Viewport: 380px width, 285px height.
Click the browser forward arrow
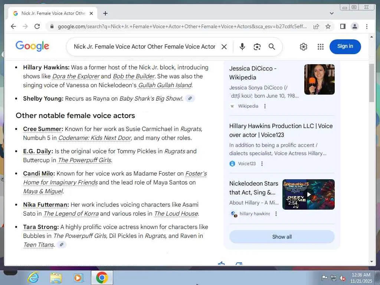pyautogui.click(x=25, y=26)
